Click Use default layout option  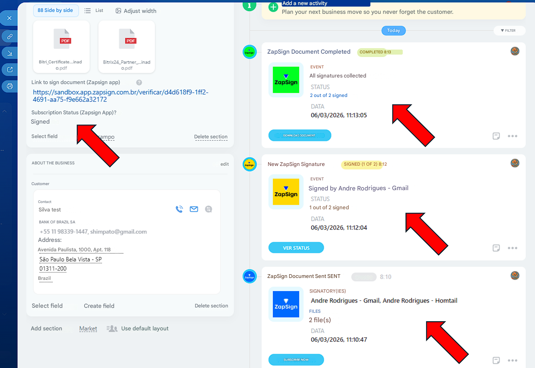(x=145, y=328)
